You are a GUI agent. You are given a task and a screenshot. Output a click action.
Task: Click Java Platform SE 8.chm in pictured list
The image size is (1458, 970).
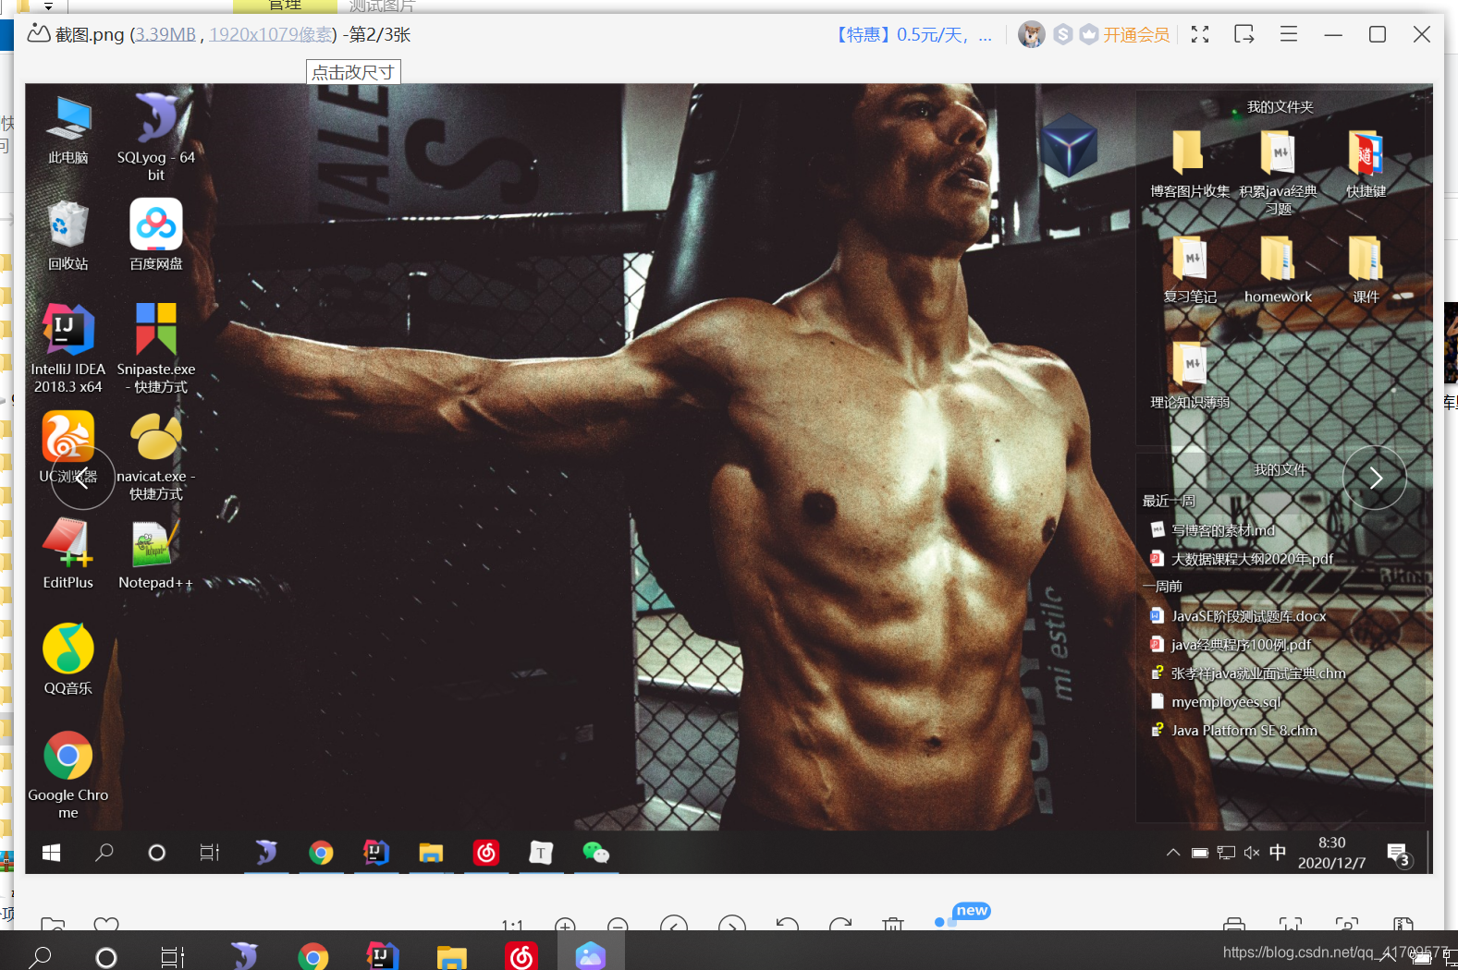(1234, 731)
